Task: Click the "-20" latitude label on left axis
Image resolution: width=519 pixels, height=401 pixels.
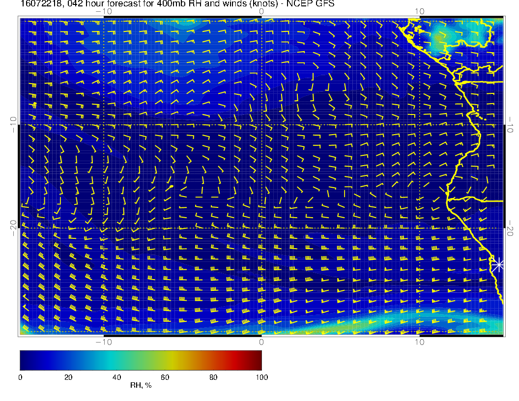Action: tap(12, 228)
